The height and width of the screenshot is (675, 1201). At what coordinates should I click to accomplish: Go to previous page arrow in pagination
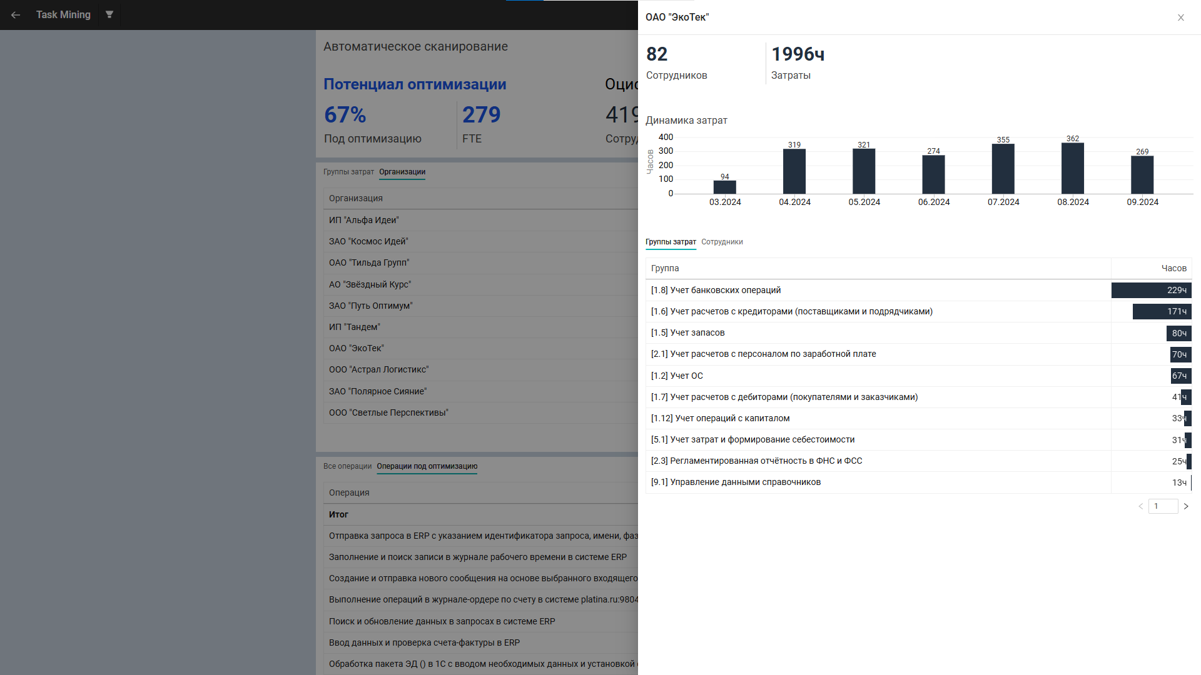click(1140, 506)
